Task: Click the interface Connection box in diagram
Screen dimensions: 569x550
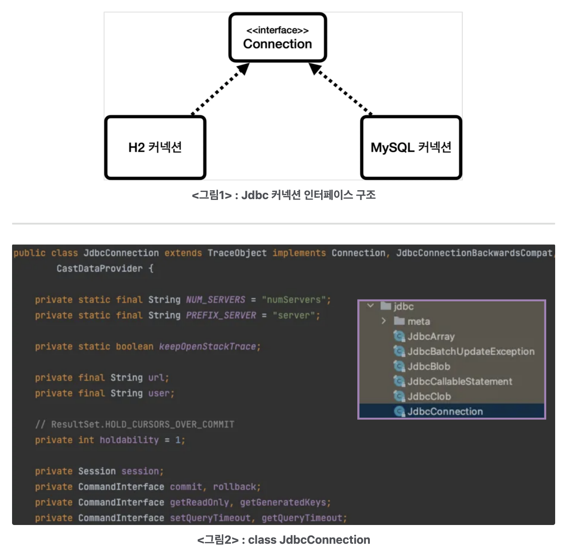Action: pyautogui.click(x=278, y=37)
